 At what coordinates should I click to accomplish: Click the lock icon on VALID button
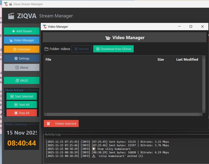click(x=17, y=80)
